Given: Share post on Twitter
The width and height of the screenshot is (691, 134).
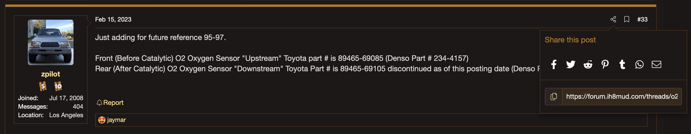Looking at the screenshot, I should 570,64.
